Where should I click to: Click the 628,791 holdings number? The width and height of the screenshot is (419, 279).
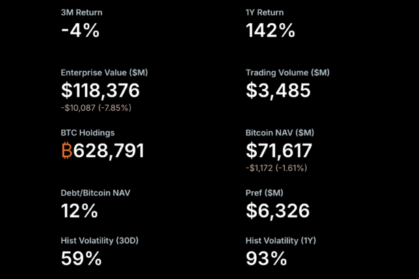coord(109,150)
